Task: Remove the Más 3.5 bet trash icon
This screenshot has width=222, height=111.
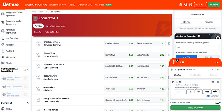Action: pos(218,82)
